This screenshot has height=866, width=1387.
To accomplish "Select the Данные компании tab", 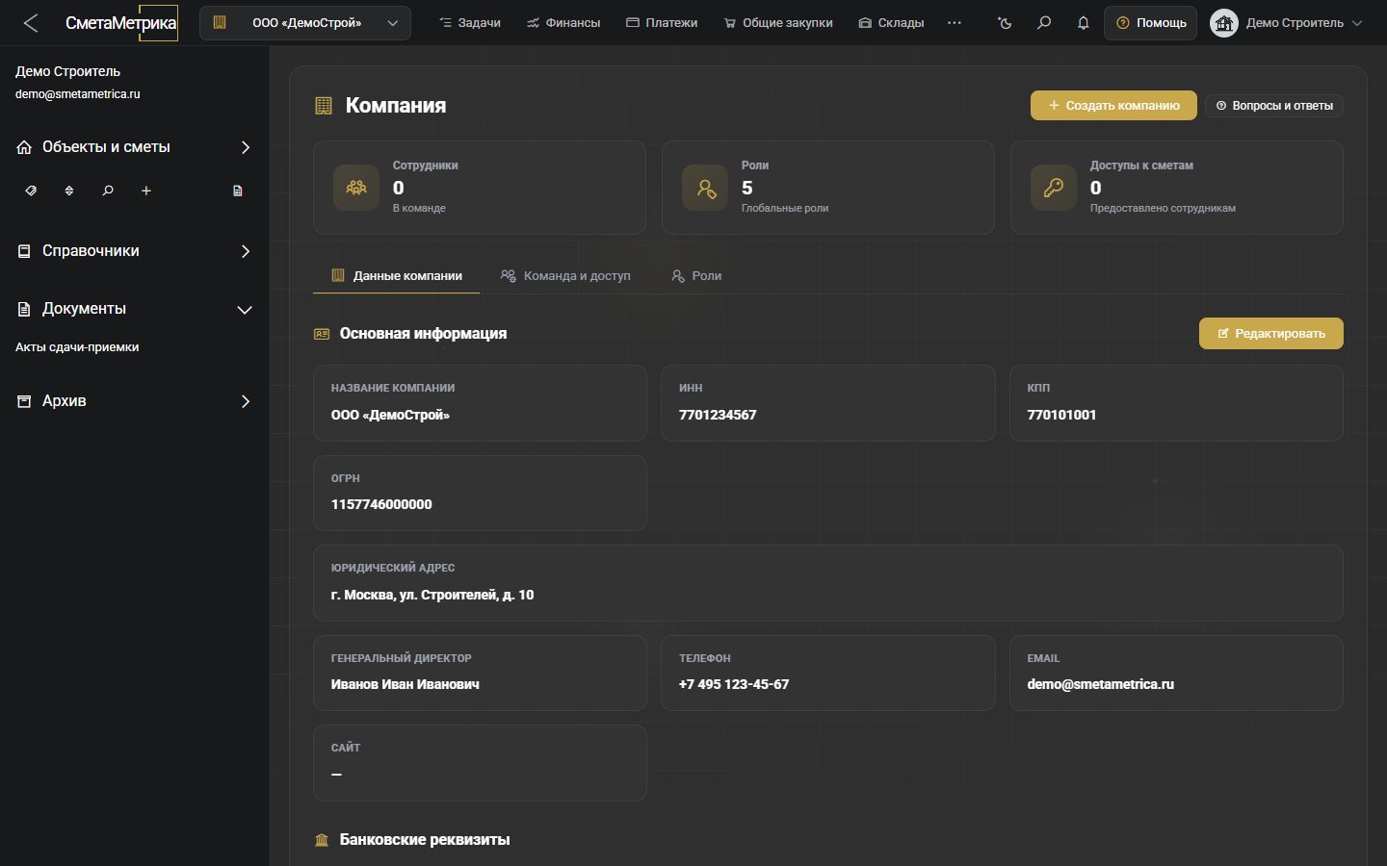I will [x=397, y=276].
